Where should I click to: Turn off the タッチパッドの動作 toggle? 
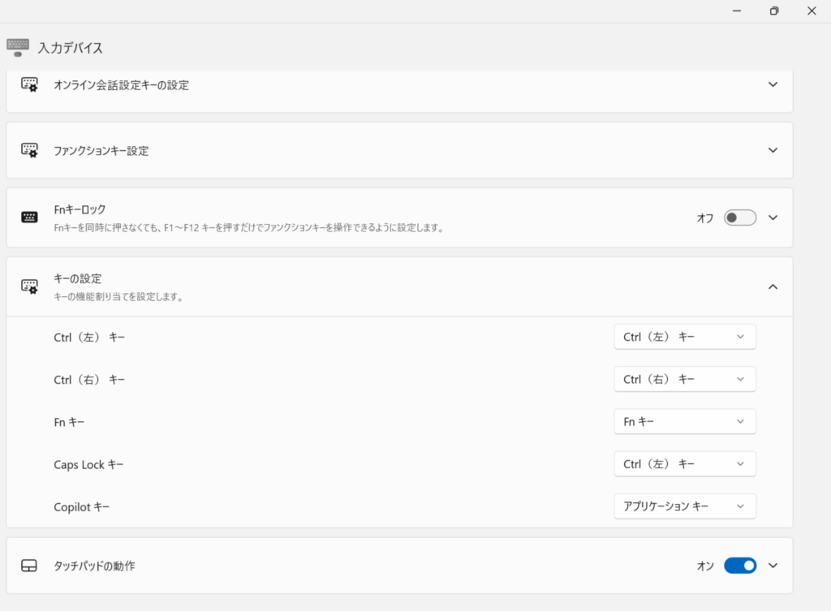click(739, 566)
